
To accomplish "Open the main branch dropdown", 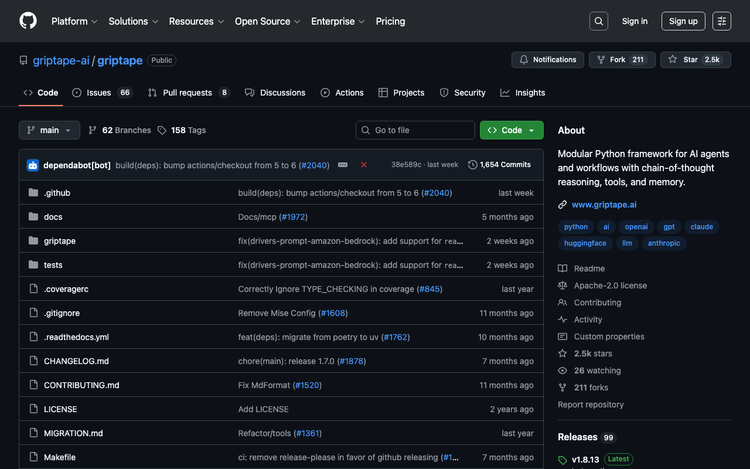I will pos(49,130).
